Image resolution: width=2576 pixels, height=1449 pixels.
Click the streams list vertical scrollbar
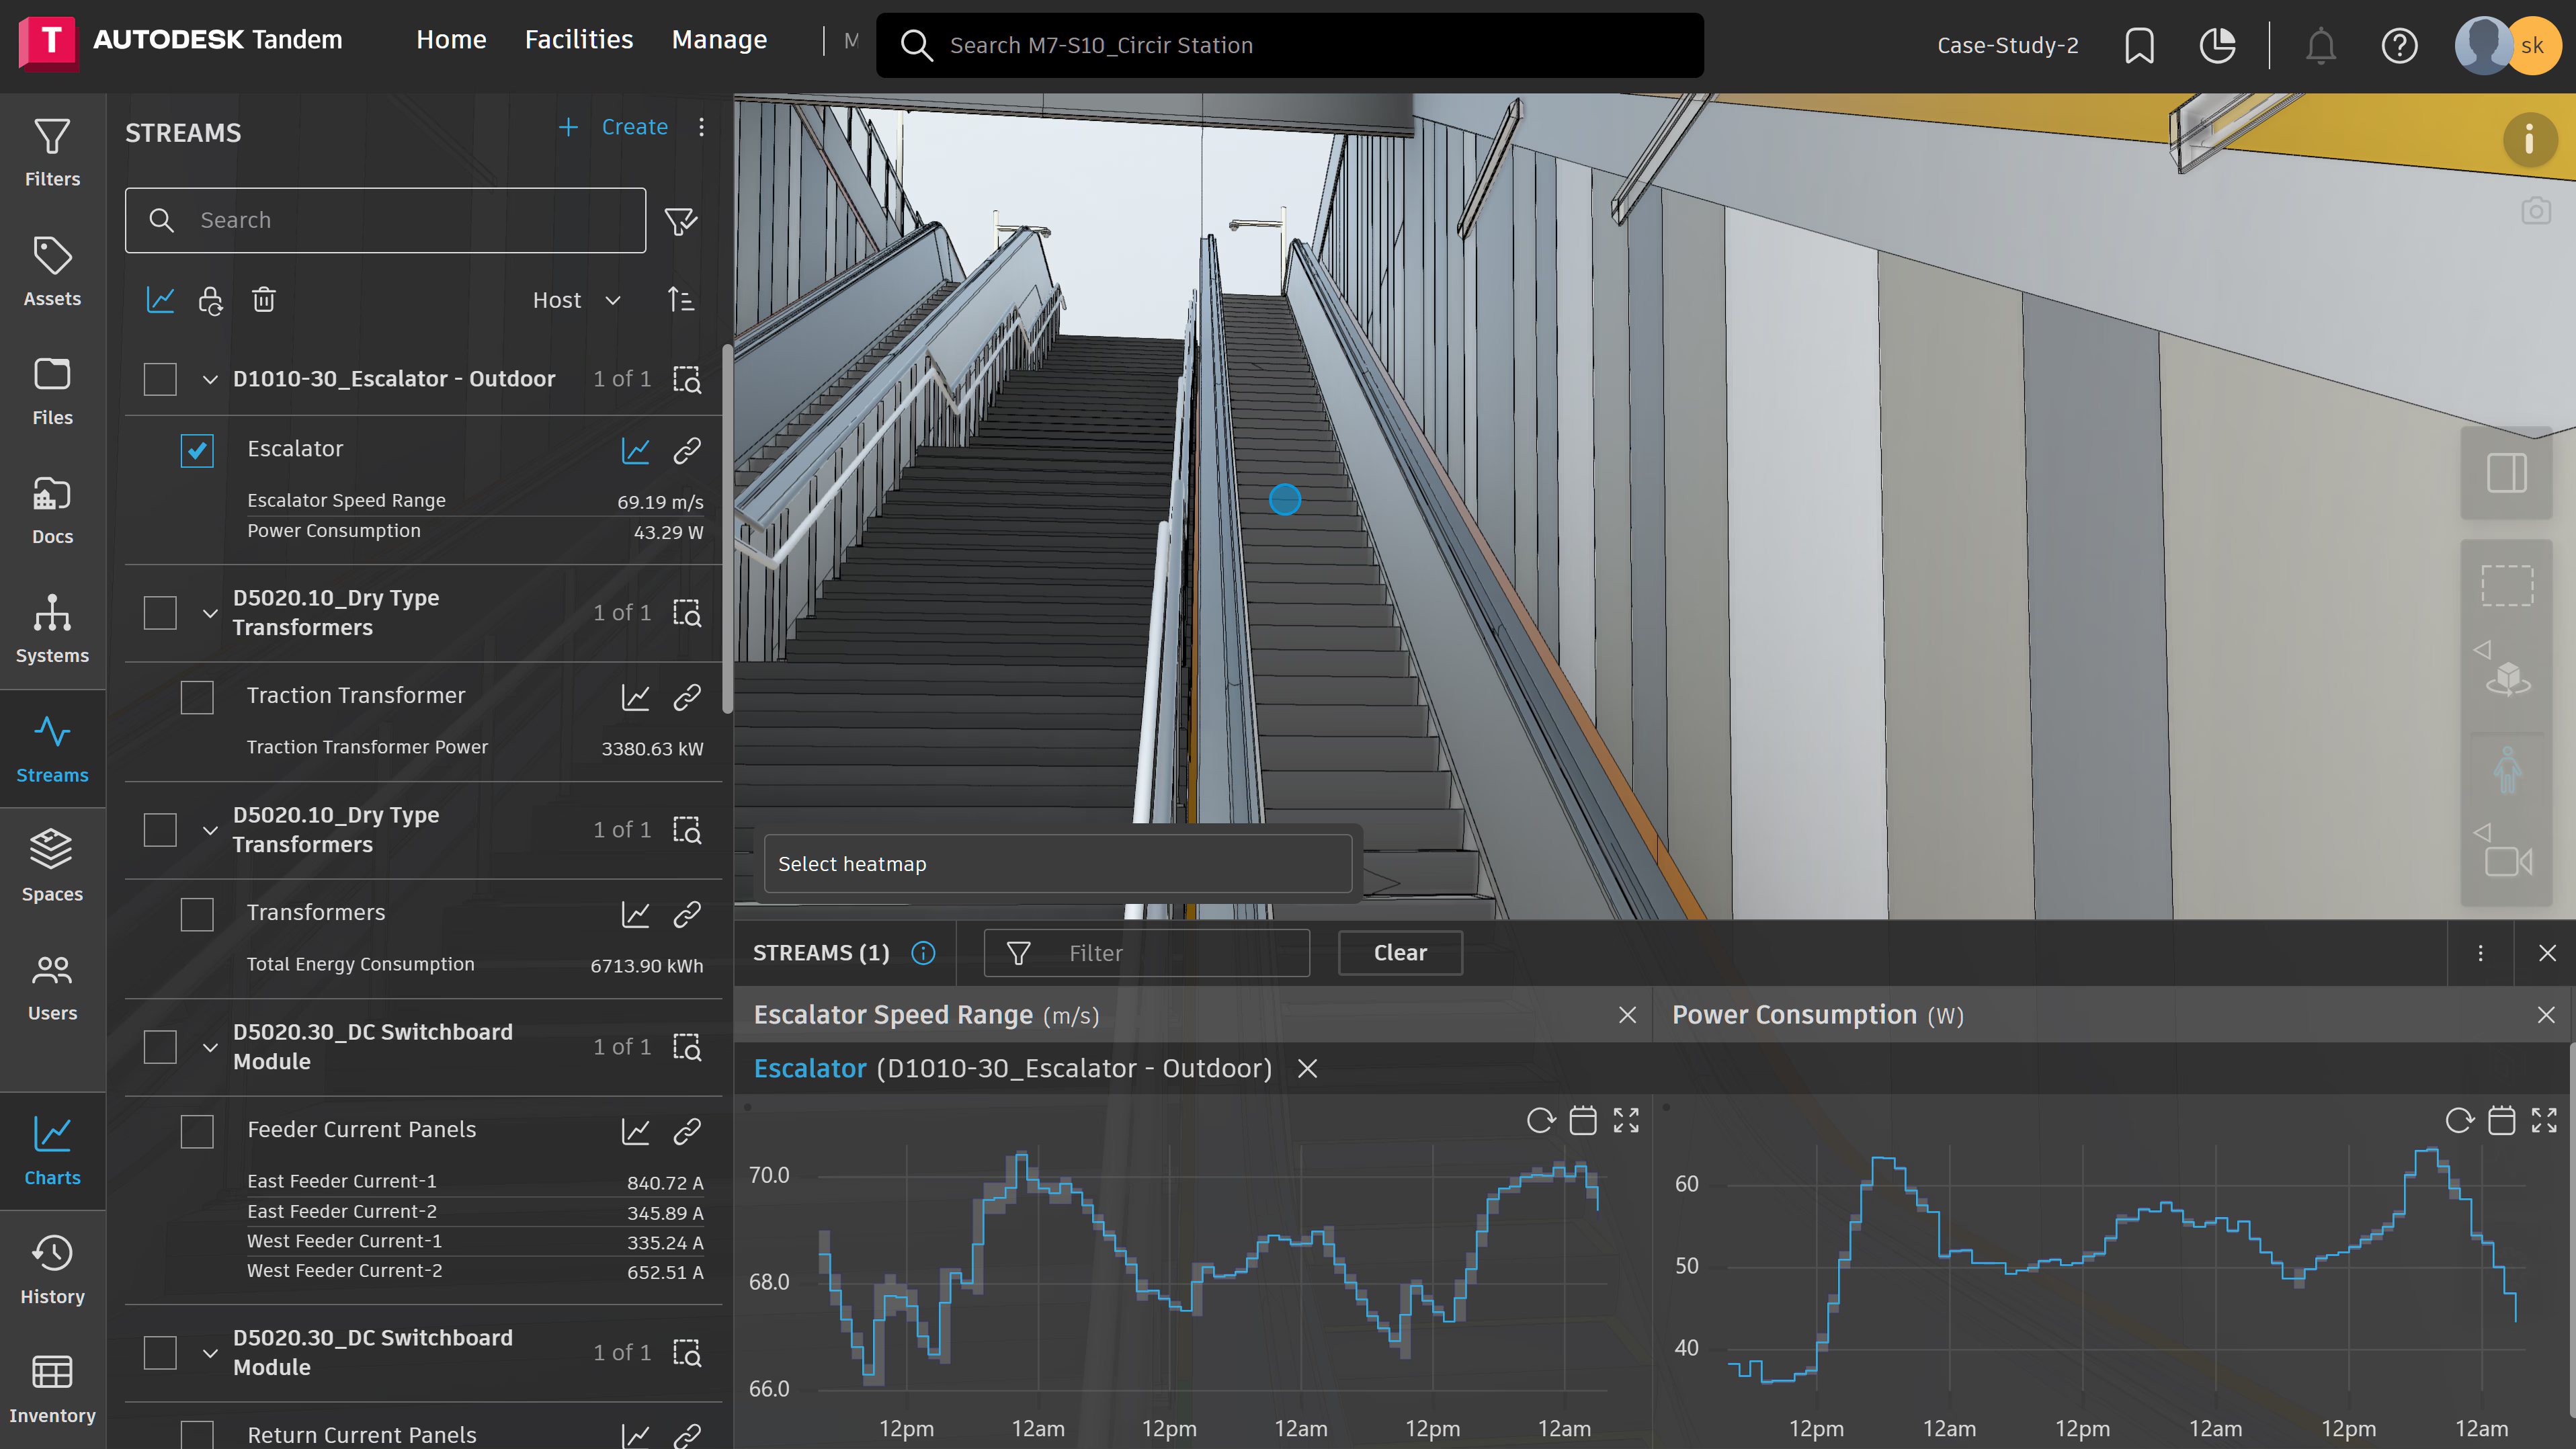pos(727,530)
